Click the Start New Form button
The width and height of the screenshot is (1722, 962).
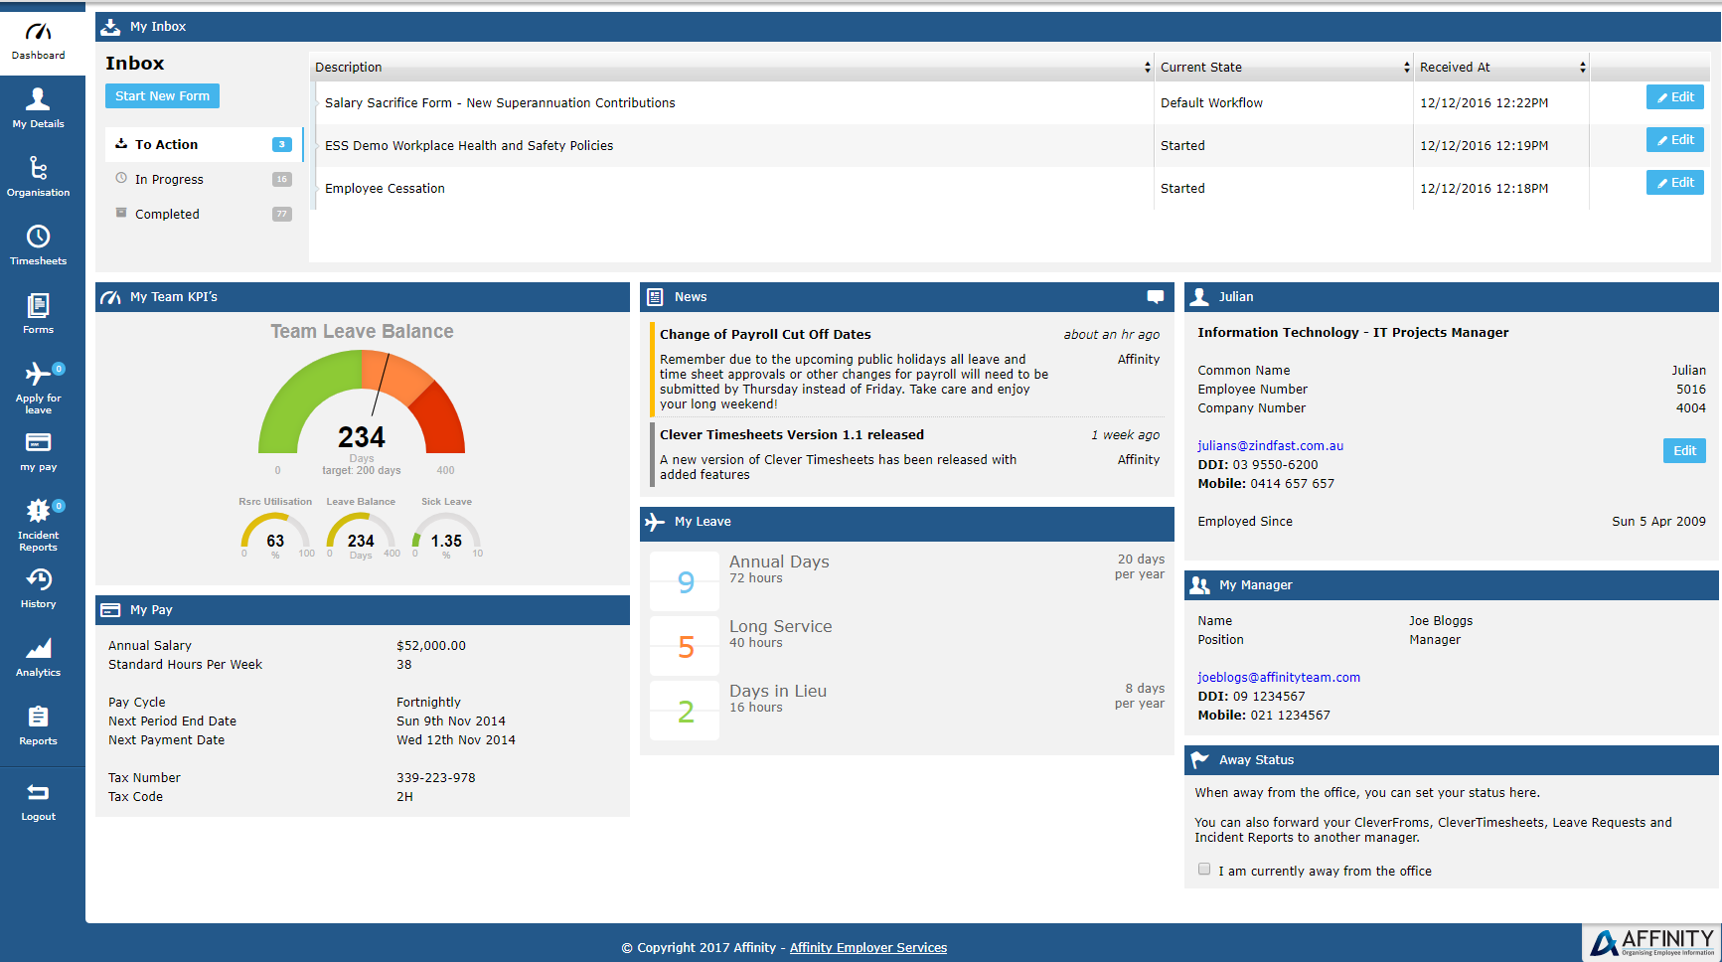coord(161,95)
